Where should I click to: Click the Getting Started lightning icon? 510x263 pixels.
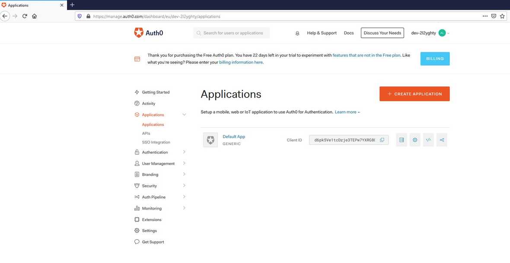[x=137, y=92]
